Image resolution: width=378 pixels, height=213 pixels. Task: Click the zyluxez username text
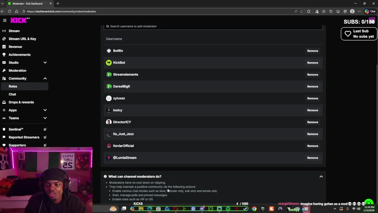click(119, 98)
